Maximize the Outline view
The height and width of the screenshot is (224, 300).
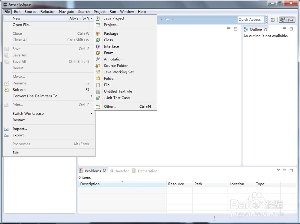(291, 29)
